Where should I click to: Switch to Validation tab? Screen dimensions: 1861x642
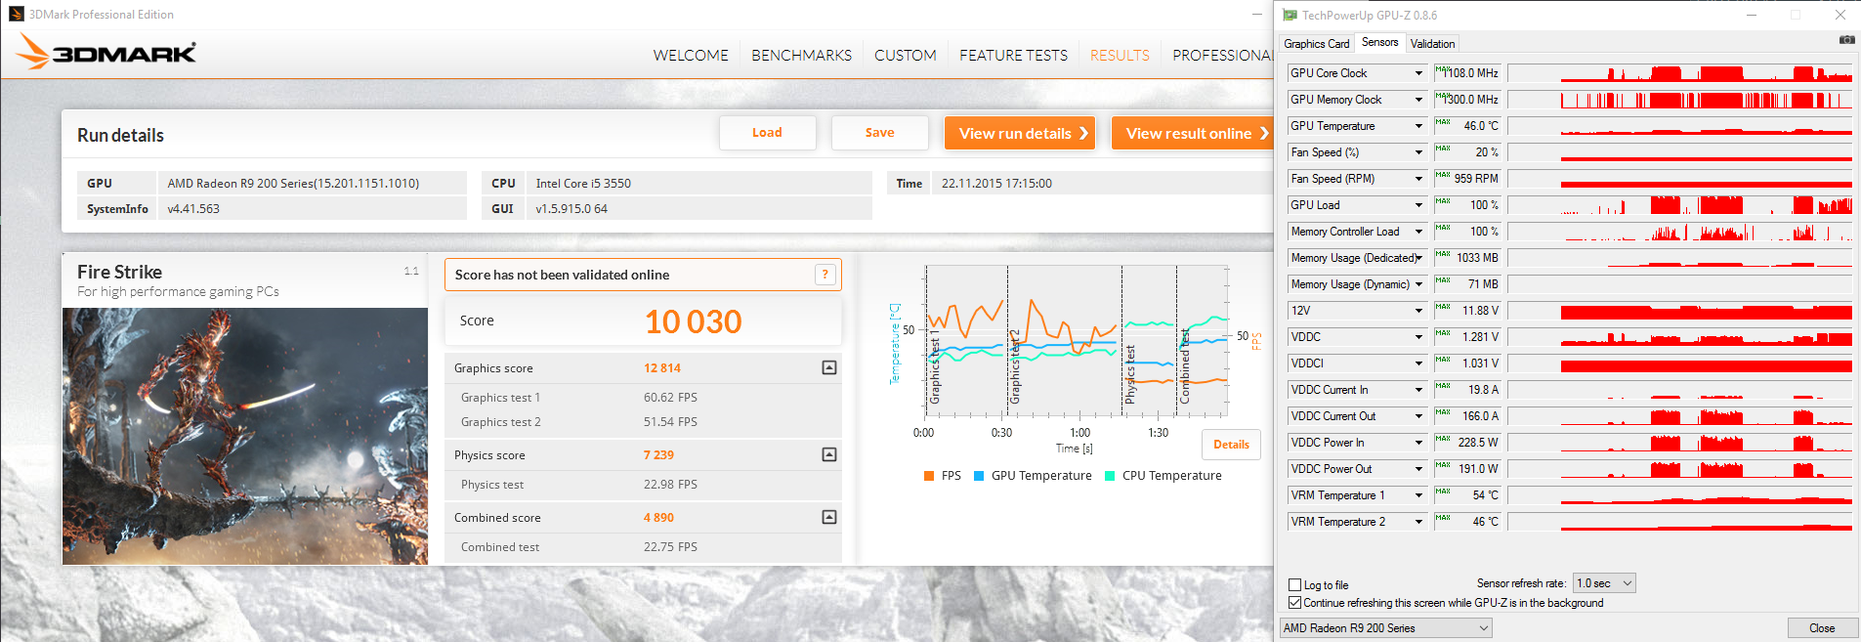(x=1432, y=44)
